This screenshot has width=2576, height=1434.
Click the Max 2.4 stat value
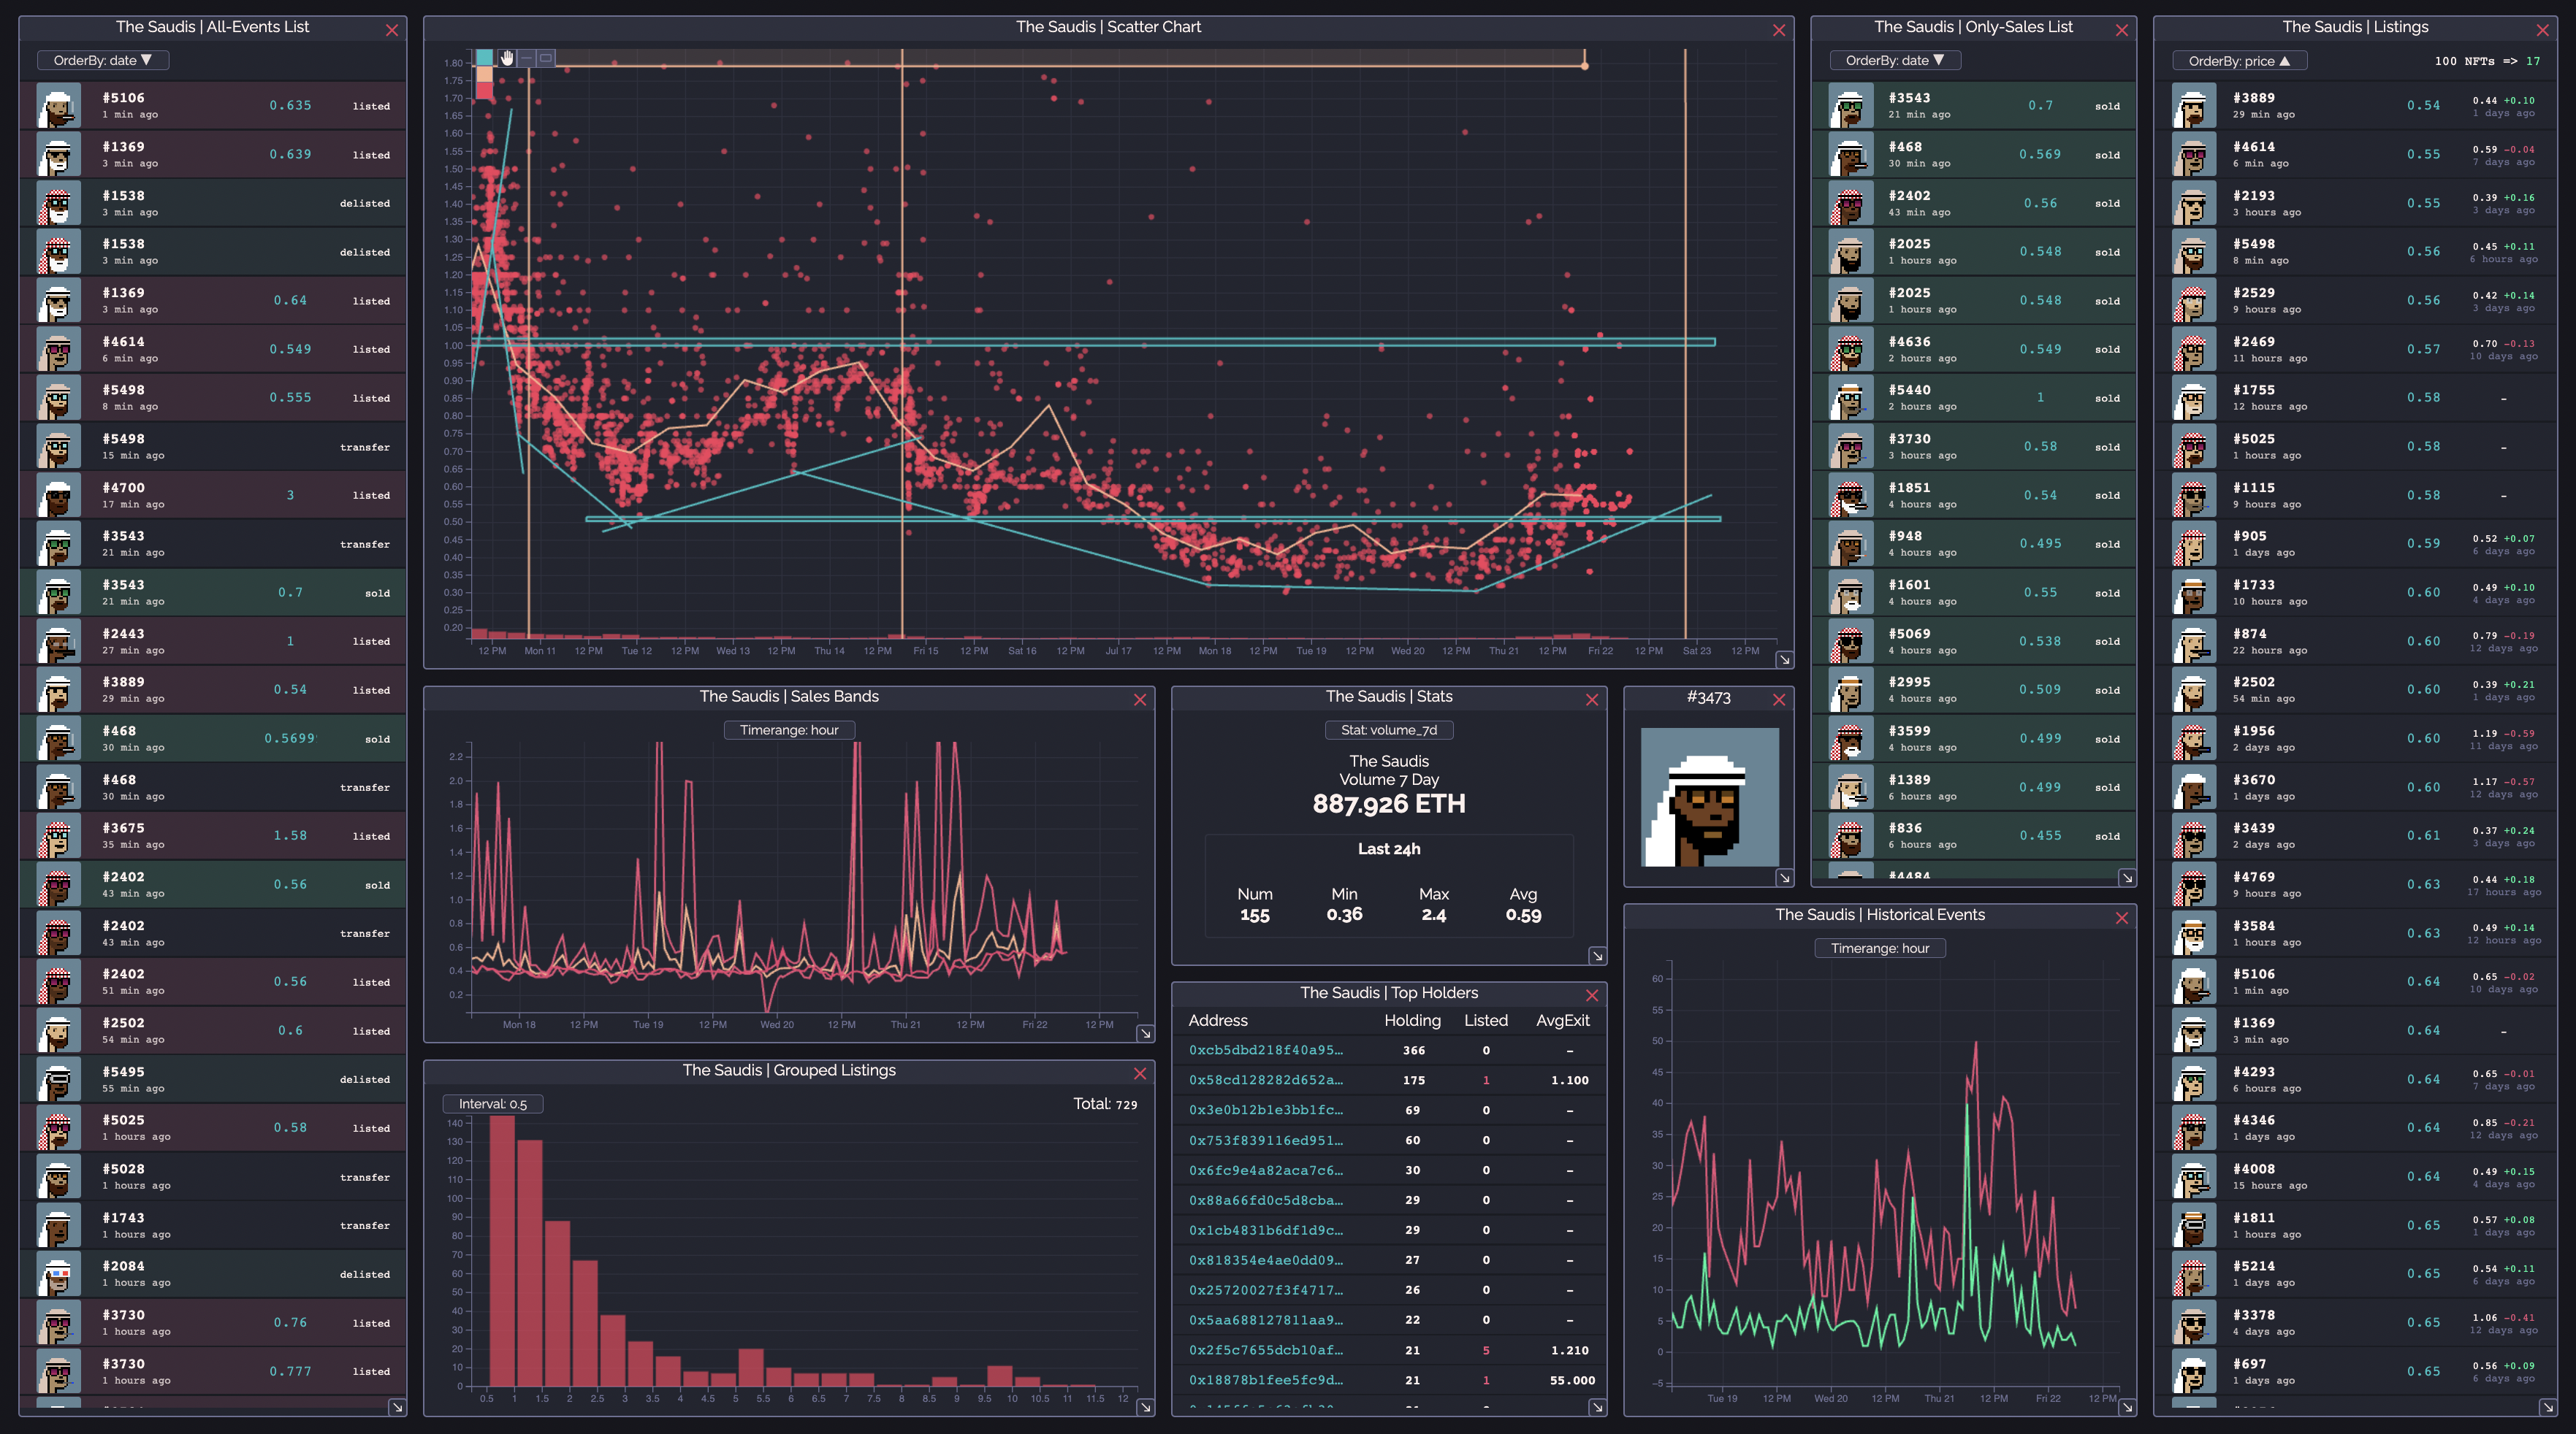pyautogui.click(x=1433, y=914)
